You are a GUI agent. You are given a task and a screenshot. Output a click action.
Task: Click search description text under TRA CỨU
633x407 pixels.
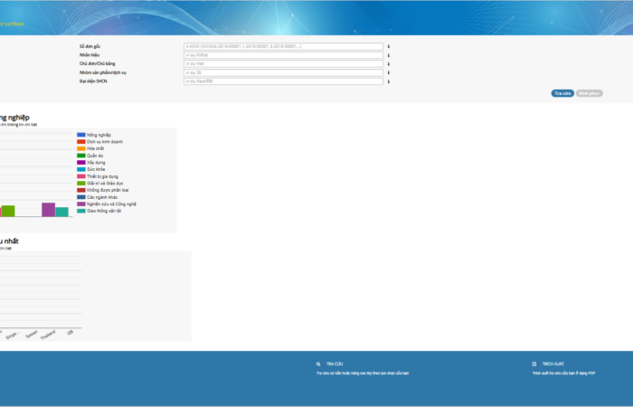pos(363,374)
